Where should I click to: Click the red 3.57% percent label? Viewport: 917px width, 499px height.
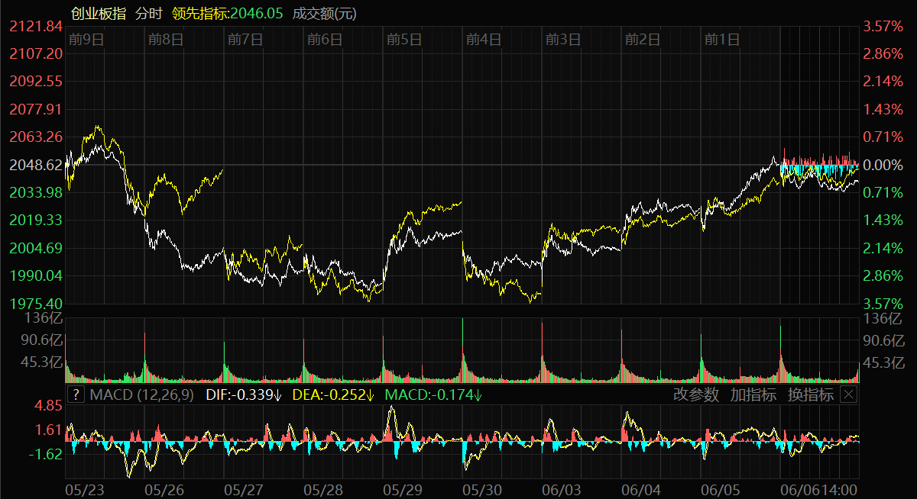click(x=882, y=27)
